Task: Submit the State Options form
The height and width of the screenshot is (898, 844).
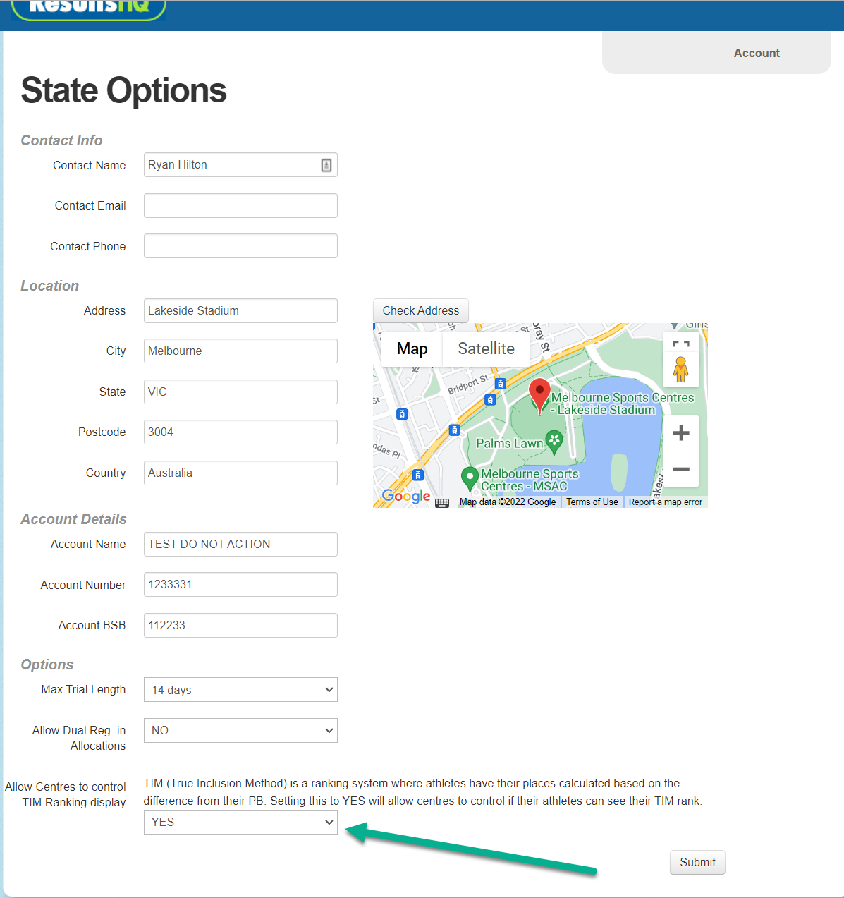Action: tap(697, 862)
